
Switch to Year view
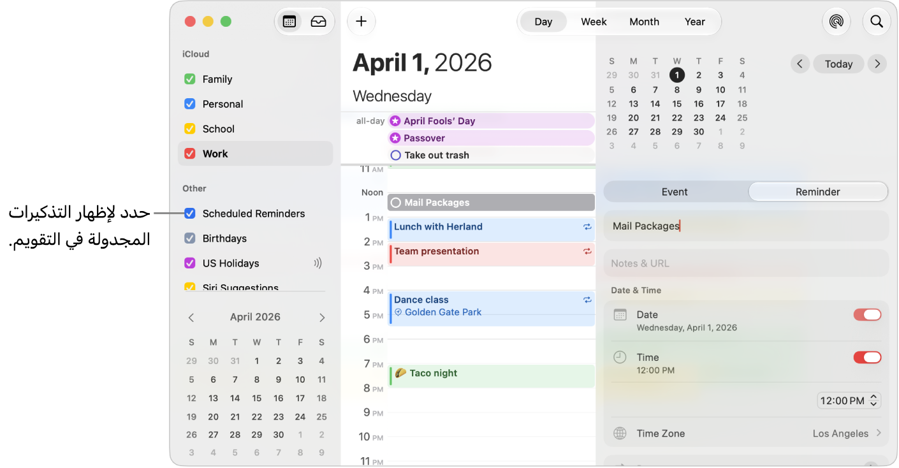695,22
